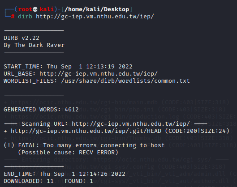This screenshot has width=237, height=187.
Task: Click the GENERATED WORDS: 4612 line
Action: pyautogui.click(x=41, y=110)
